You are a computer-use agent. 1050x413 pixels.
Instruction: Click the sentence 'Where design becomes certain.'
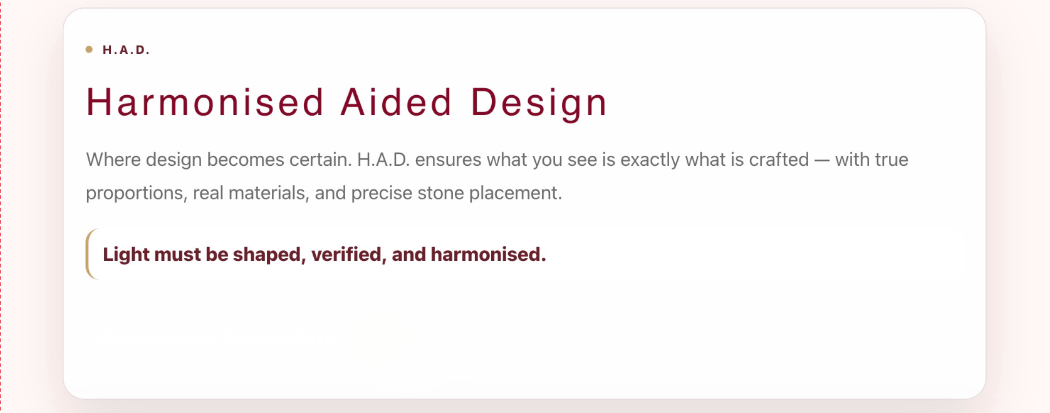[219, 160]
